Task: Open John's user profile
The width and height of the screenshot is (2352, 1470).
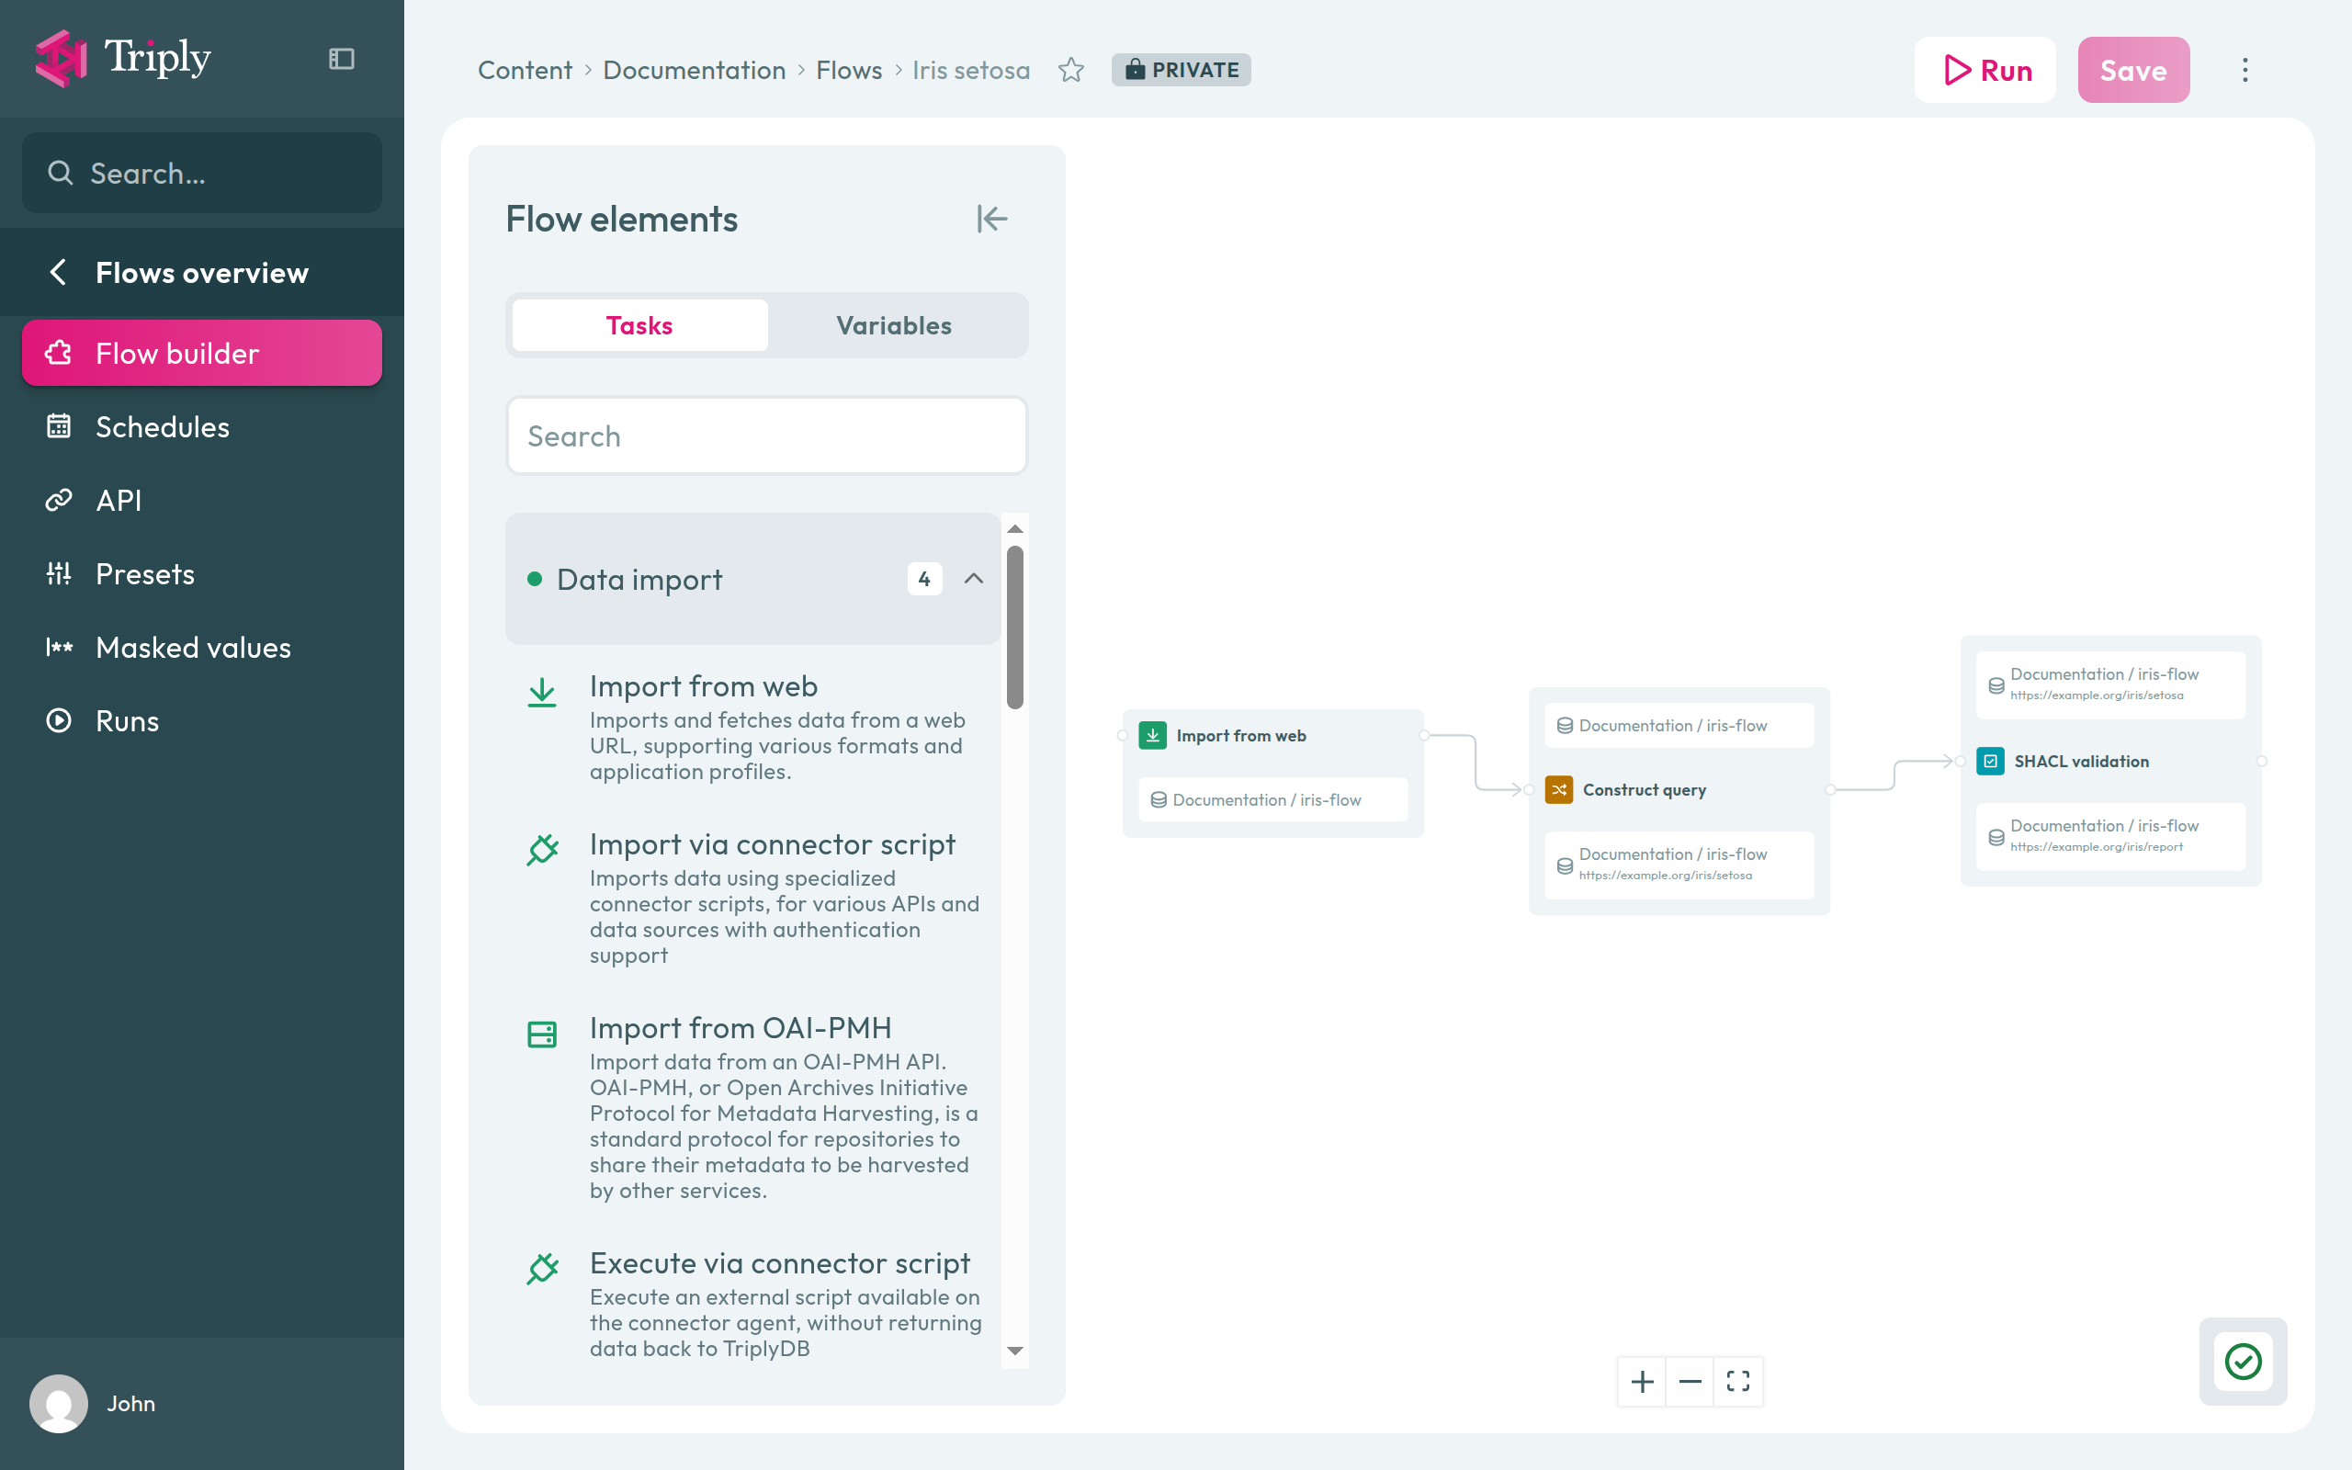Action: click(94, 1403)
